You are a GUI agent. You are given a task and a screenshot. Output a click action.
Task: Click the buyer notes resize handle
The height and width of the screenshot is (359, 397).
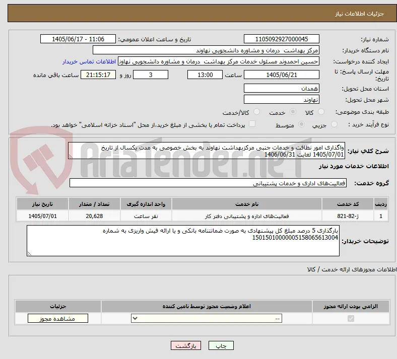click(x=29, y=253)
